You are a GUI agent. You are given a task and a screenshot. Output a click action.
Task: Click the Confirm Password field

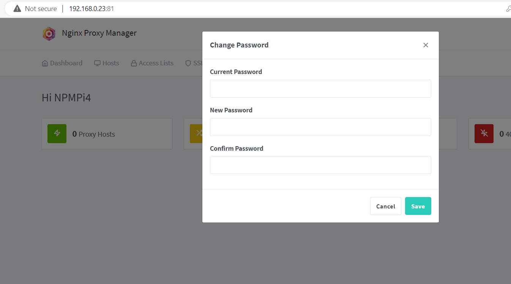pyautogui.click(x=320, y=165)
